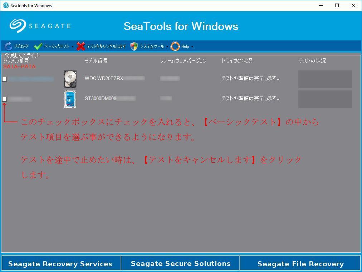This screenshot has width=362, height=272.
Task: Click the WDC drive's テストの状況 progress bar
Action: pyautogui.click(x=324, y=79)
